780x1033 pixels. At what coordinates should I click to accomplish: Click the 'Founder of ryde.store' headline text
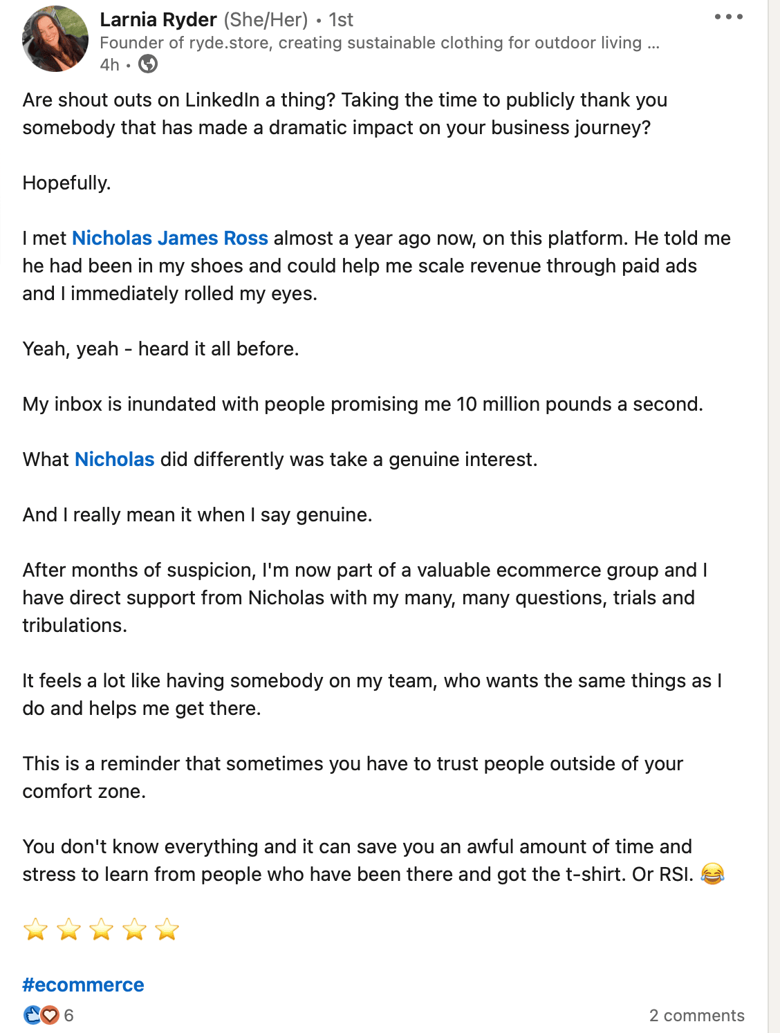(x=380, y=43)
